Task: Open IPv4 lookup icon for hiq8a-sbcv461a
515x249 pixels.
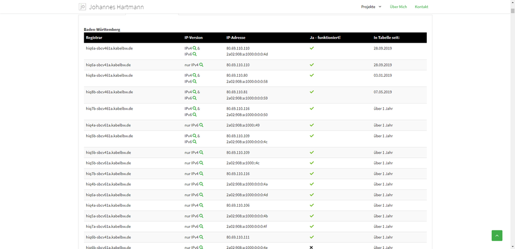Action: [195, 75]
